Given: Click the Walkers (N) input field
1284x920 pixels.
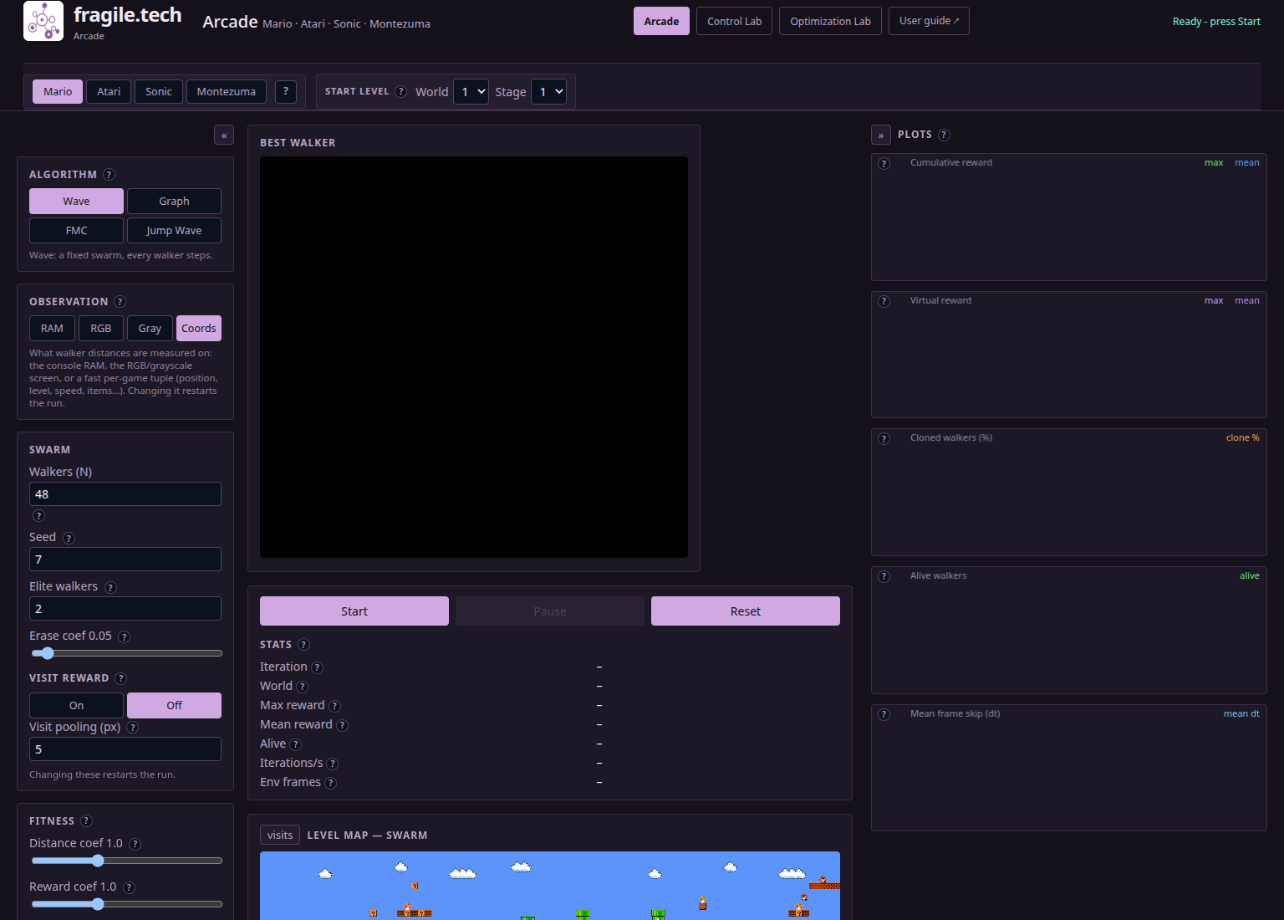Looking at the screenshot, I should coord(125,494).
